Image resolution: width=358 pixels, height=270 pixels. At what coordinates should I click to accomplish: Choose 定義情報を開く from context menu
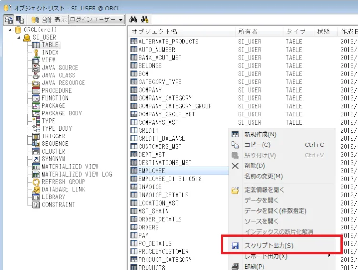point(282,190)
